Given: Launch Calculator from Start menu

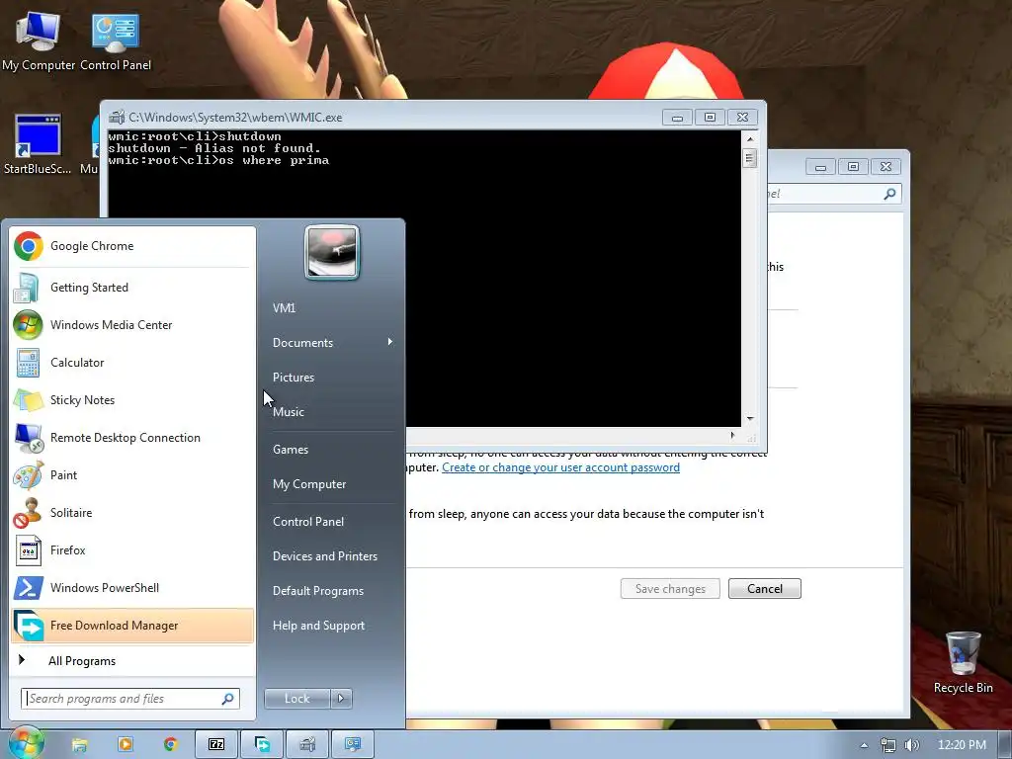Looking at the screenshot, I should click(x=132, y=362).
